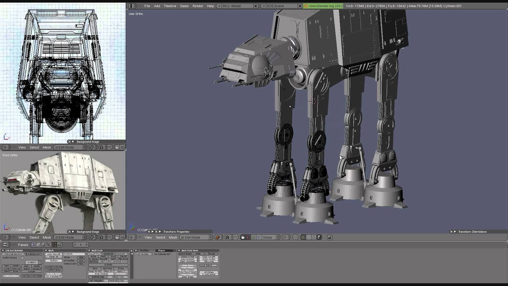Open Edit Mode dropdown in Front Ortho viewport
The height and width of the screenshot is (286, 508).
tap(70, 238)
